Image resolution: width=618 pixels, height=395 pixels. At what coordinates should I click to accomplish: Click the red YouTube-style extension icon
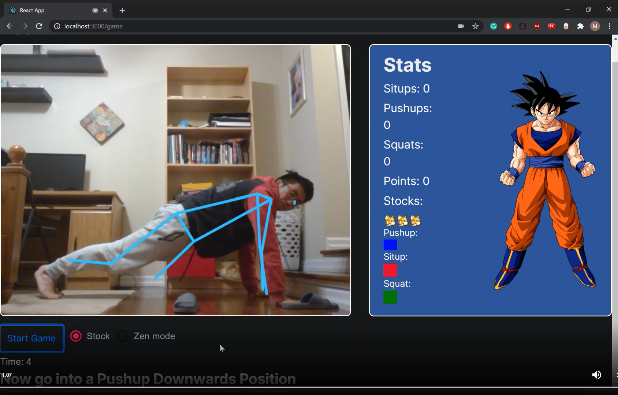tap(551, 26)
